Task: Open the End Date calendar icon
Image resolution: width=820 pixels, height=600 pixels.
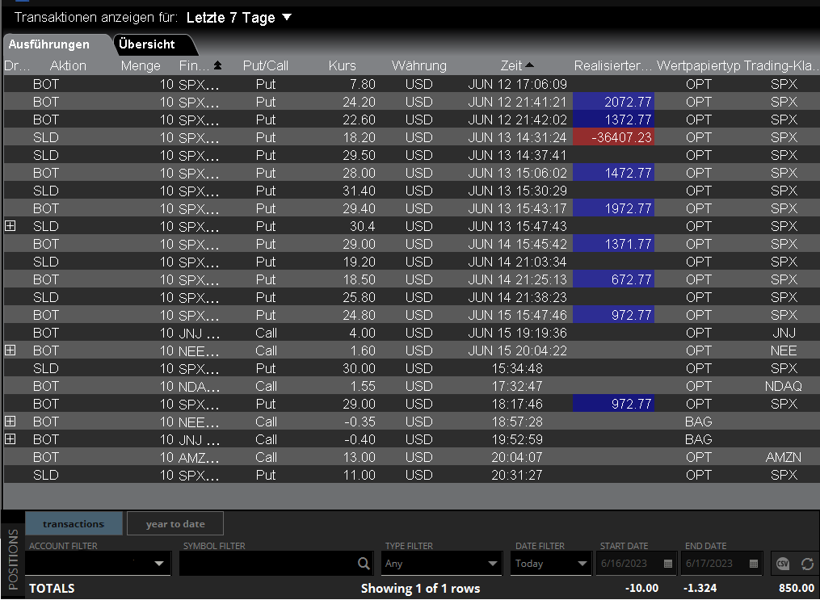Action: tap(752, 564)
